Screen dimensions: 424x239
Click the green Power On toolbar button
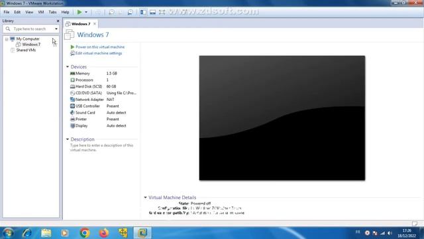point(79,12)
